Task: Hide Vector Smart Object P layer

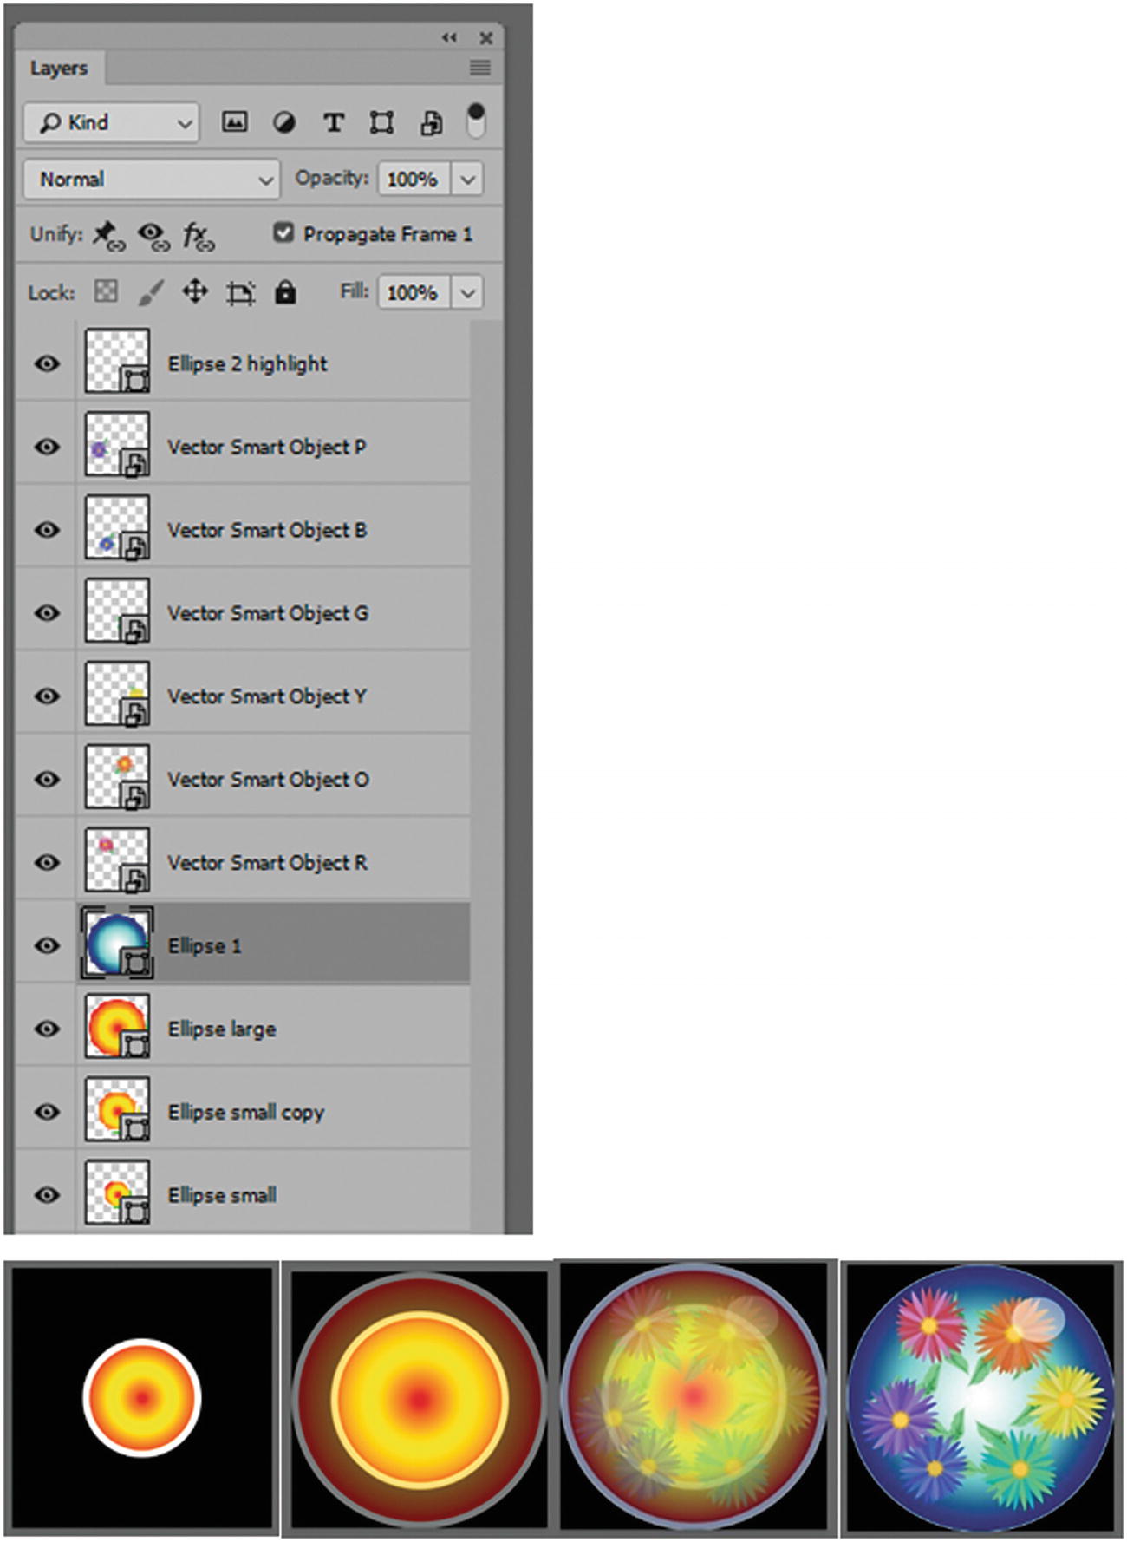Action: point(47,447)
